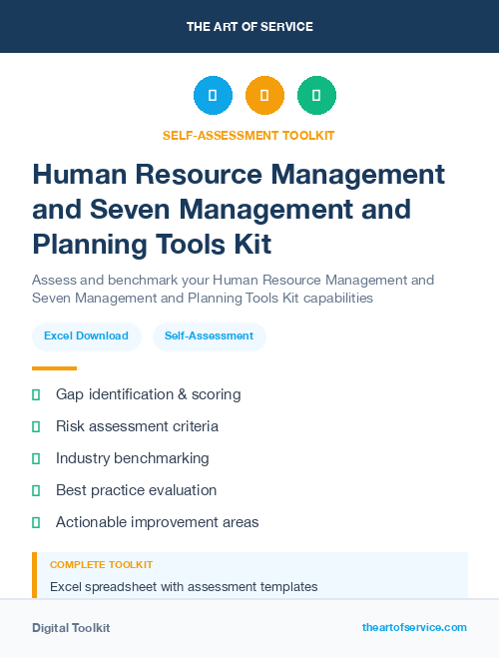Image resolution: width=499 pixels, height=658 pixels.
Task: Click Excel spreadsheet with assessment templates text
Action: coord(184,587)
